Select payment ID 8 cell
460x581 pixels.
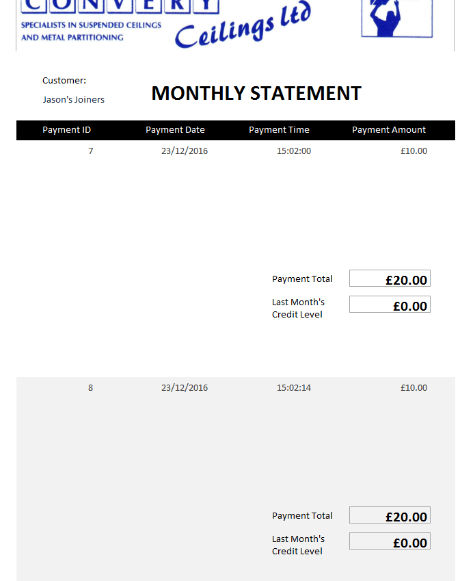click(91, 387)
